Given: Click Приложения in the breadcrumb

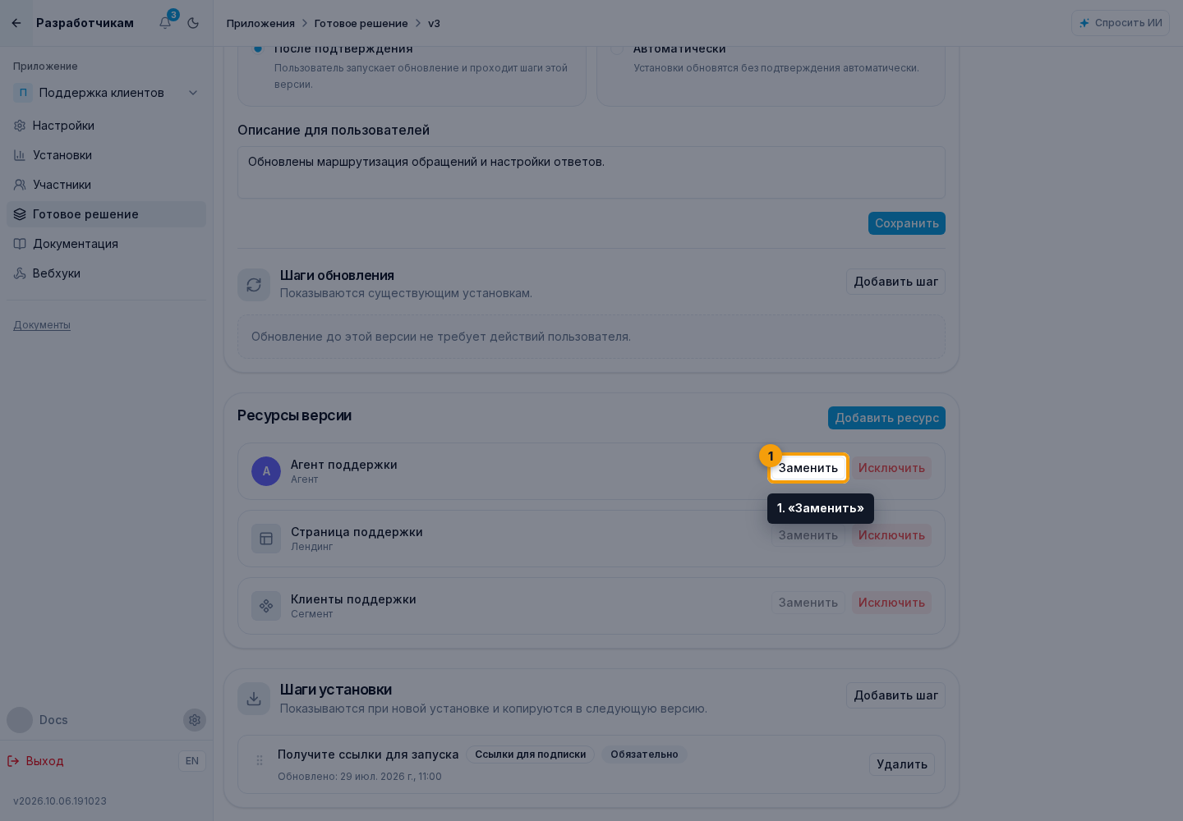Looking at the screenshot, I should (260, 23).
